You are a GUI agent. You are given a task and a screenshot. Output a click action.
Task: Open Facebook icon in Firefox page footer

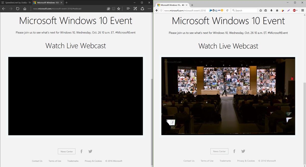click(x=234, y=151)
